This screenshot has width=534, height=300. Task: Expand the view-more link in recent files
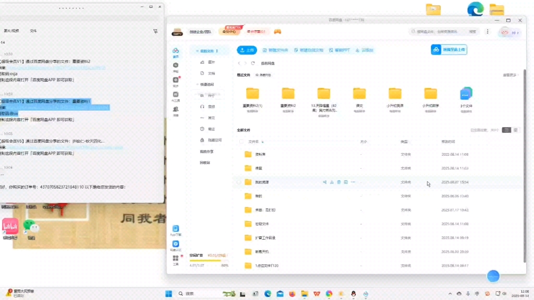click(511, 75)
